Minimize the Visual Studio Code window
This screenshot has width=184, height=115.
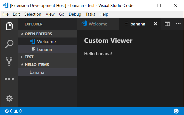point(143,5)
